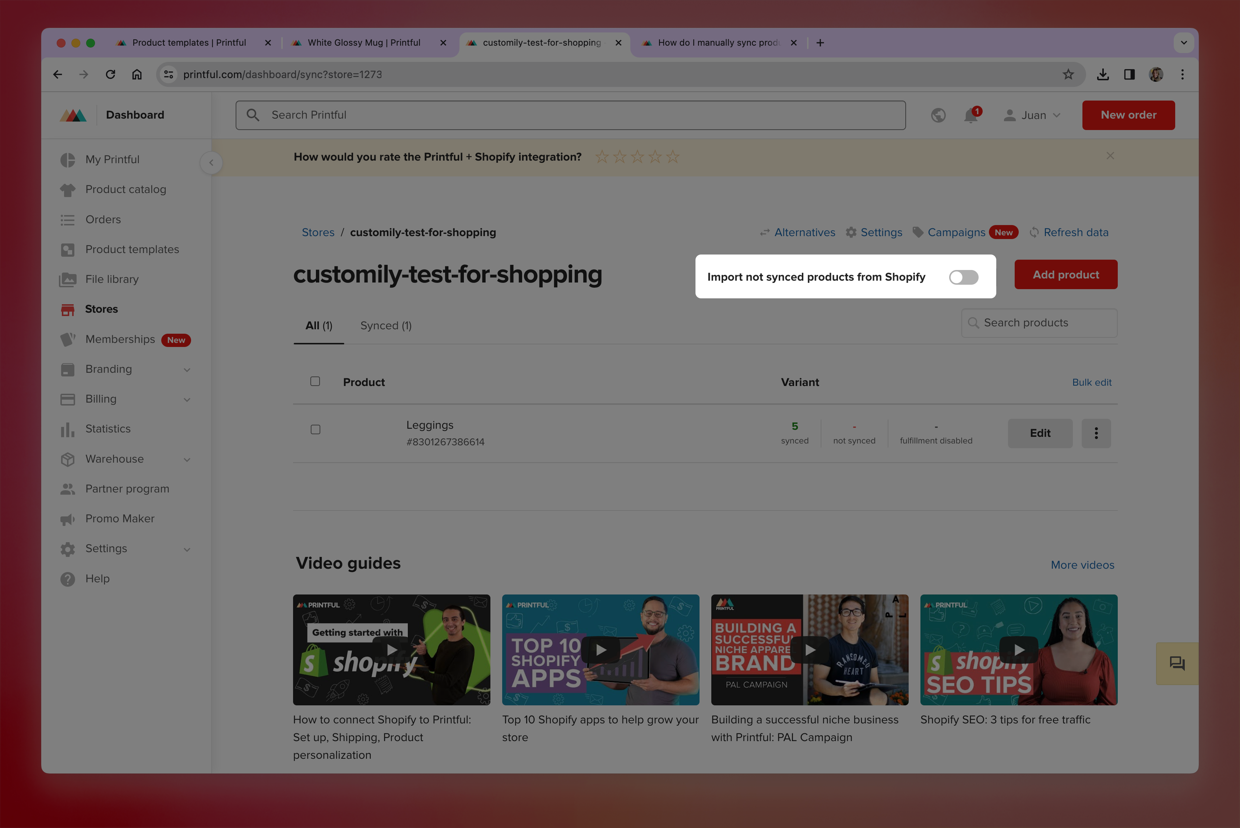The width and height of the screenshot is (1240, 828).
Task: Click the browser address bar
Action: pyautogui.click(x=620, y=74)
